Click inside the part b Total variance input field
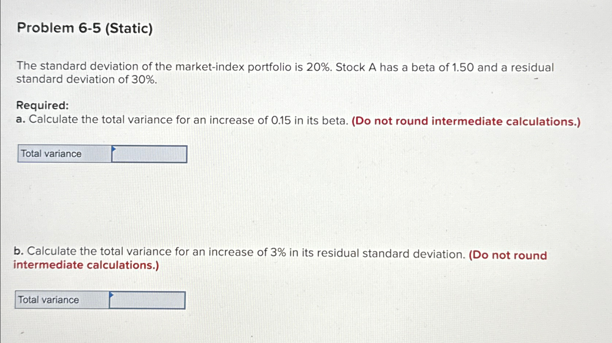This screenshot has height=343, width=612. click(x=147, y=300)
